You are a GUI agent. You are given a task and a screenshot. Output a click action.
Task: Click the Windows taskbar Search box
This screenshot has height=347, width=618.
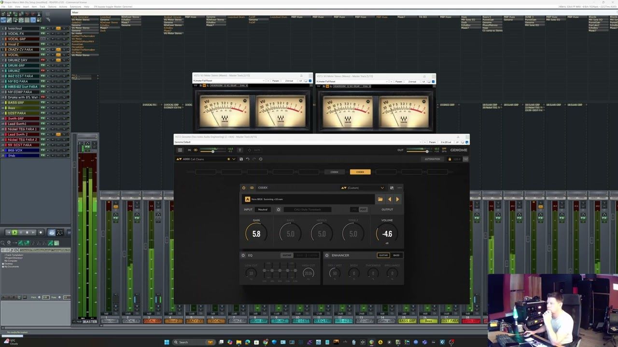pos(193,342)
